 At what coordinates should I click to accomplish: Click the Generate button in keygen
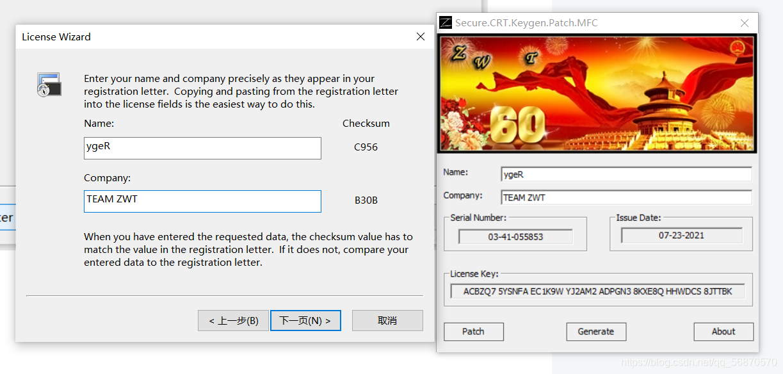[x=596, y=332]
